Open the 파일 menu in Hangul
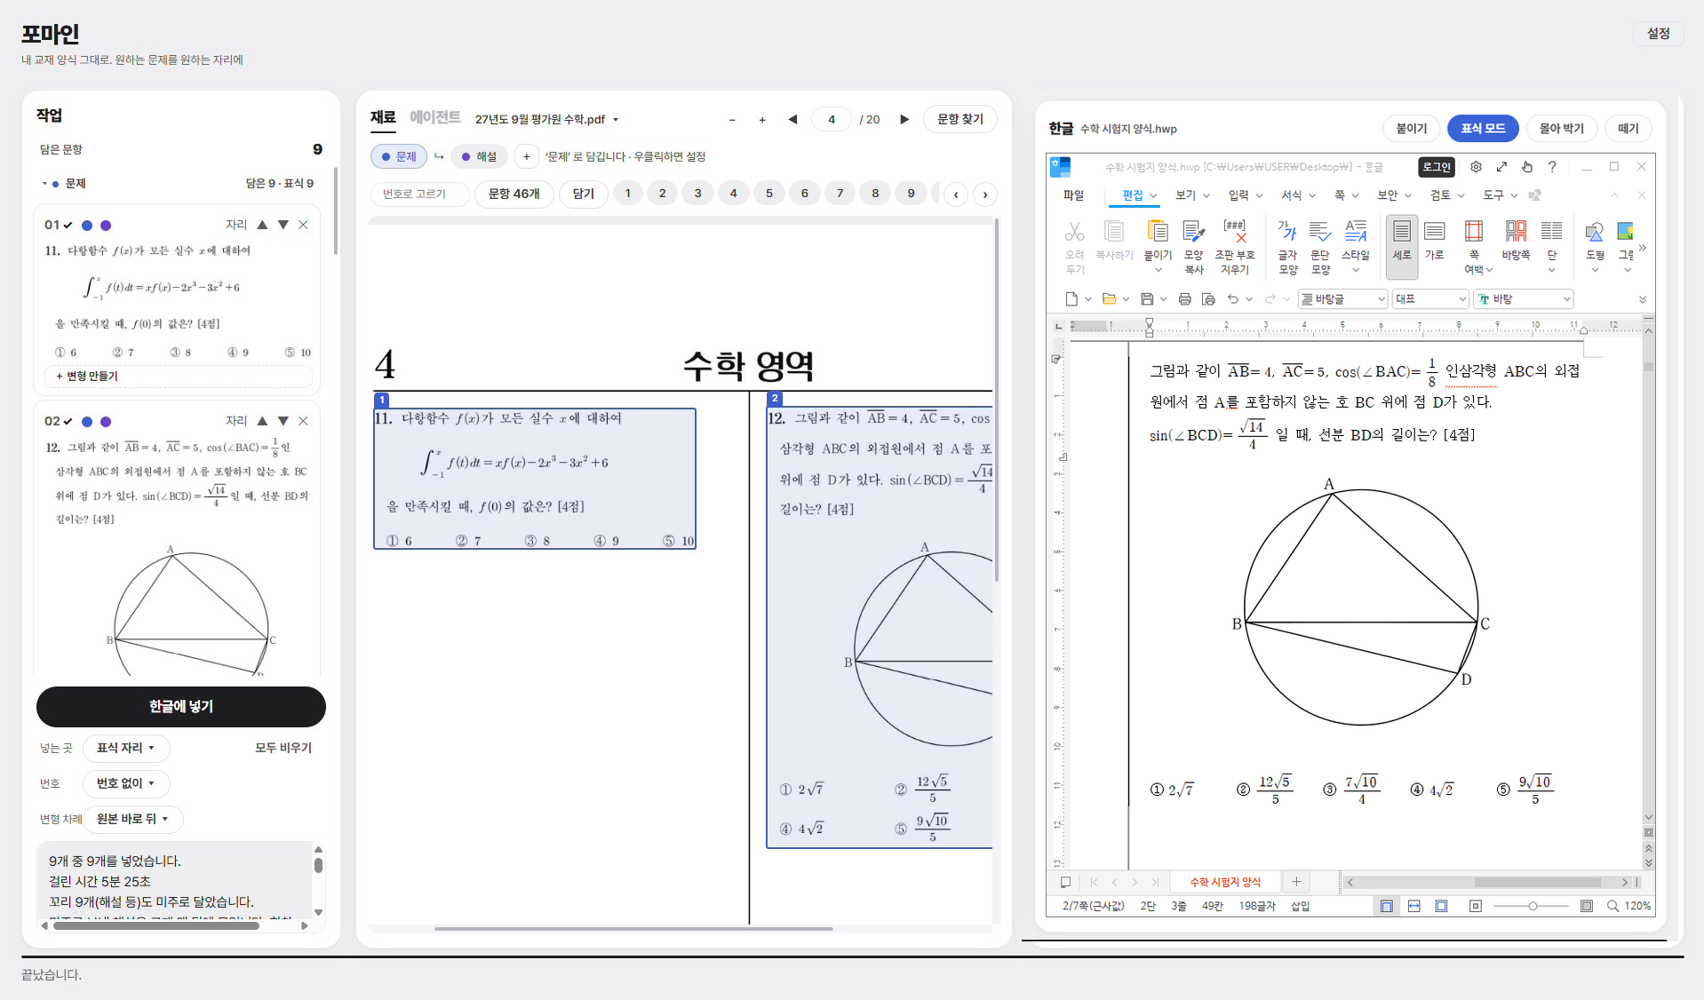The height and width of the screenshot is (1000, 1704). [x=1073, y=195]
